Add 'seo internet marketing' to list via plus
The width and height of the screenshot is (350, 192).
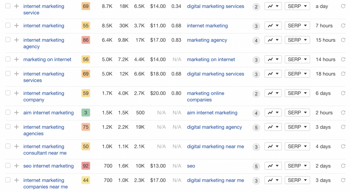pyautogui.click(x=16, y=166)
